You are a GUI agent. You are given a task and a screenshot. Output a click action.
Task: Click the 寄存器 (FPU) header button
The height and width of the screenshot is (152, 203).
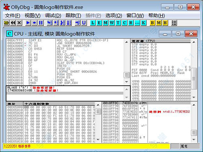(161, 41)
